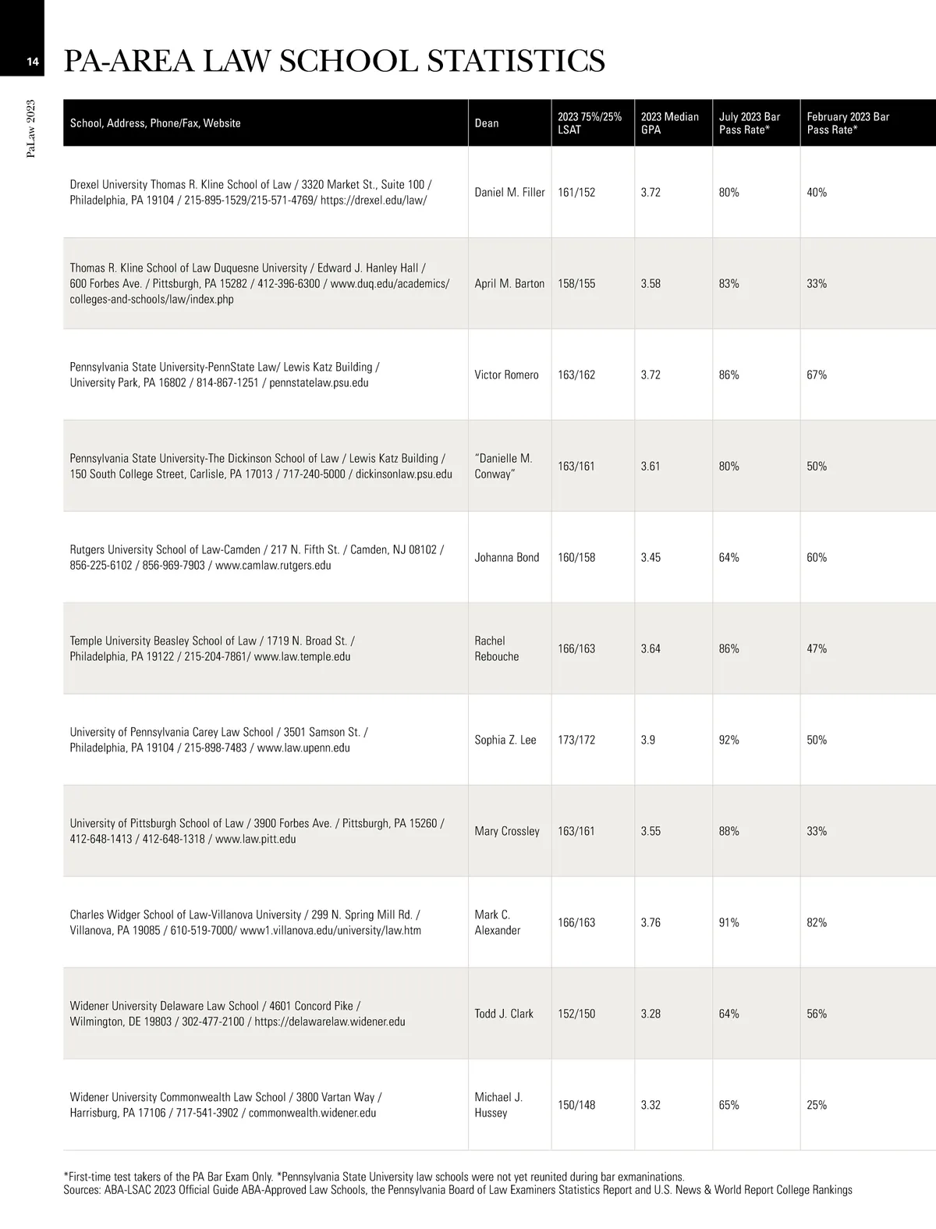Click the commonwealth.widener.edu website link

[312, 1114]
